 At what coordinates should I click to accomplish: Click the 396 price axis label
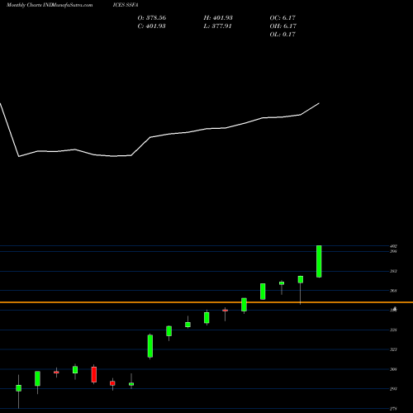tap(393, 251)
